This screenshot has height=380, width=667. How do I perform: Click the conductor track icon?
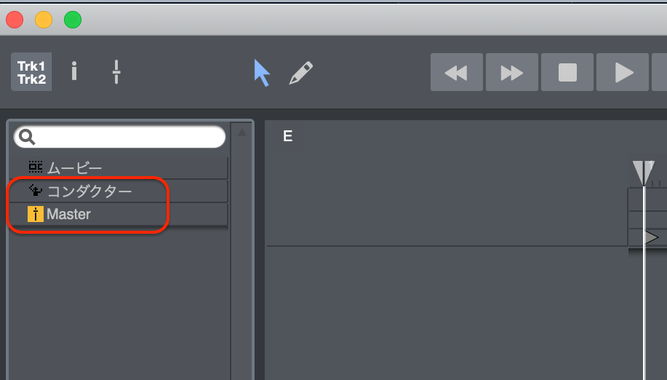coord(36,190)
